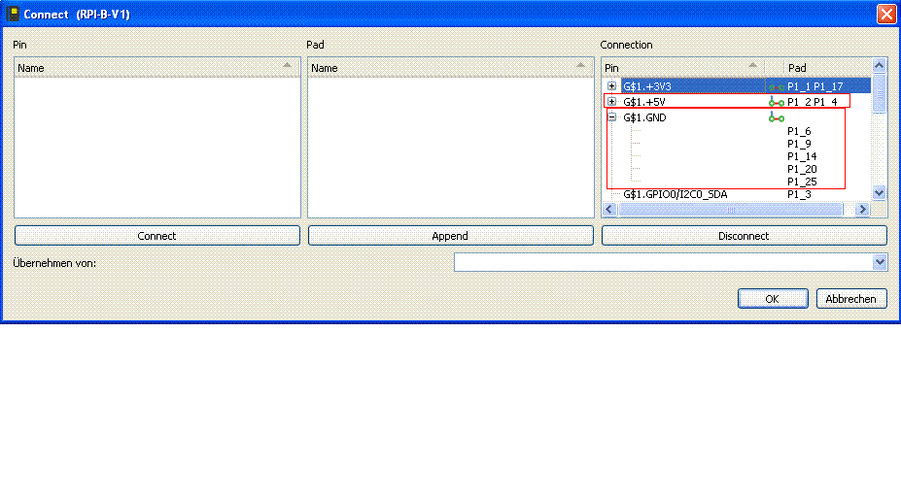Screen dimensions: 901x498
Task: Select pad P1_6 under GND
Action: click(799, 131)
